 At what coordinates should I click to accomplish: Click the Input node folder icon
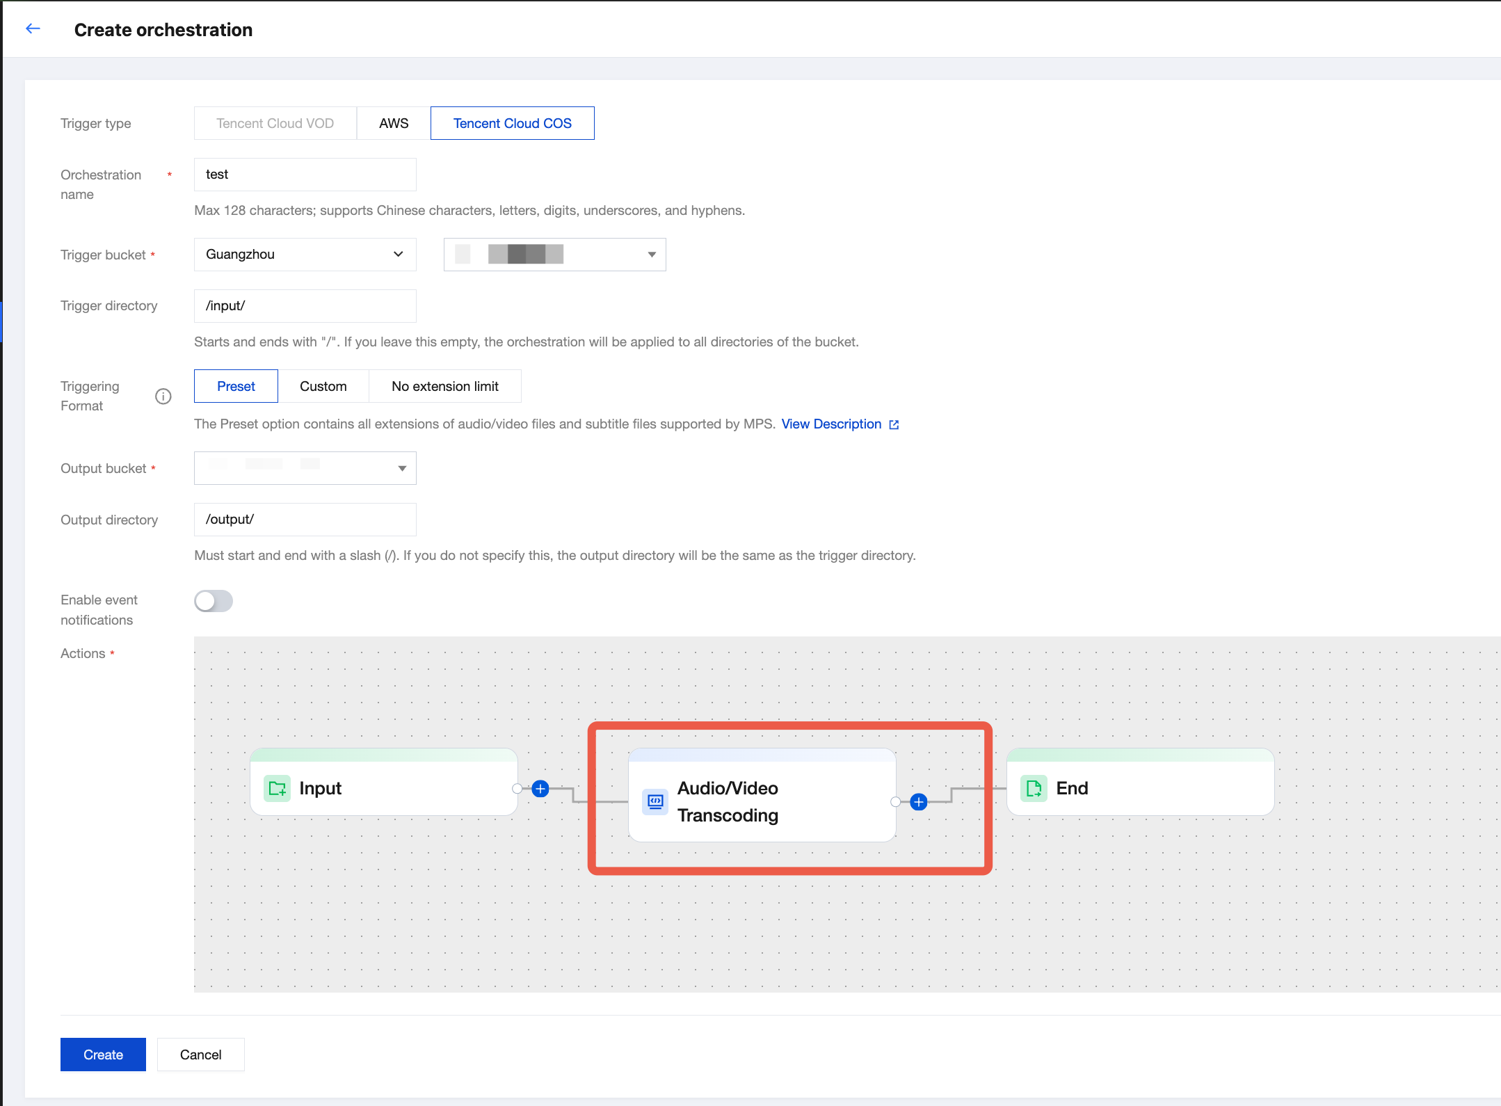pyautogui.click(x=278, y=788)
